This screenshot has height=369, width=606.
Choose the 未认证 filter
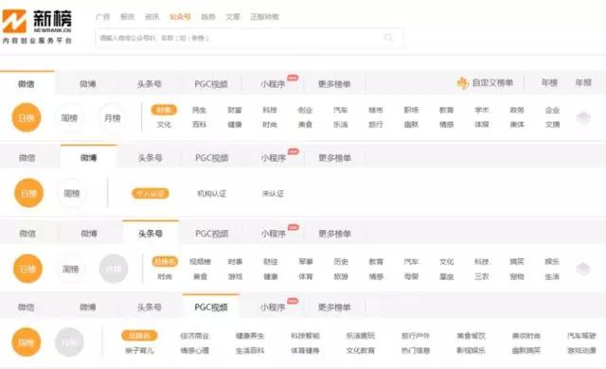[x=273, y=193]
